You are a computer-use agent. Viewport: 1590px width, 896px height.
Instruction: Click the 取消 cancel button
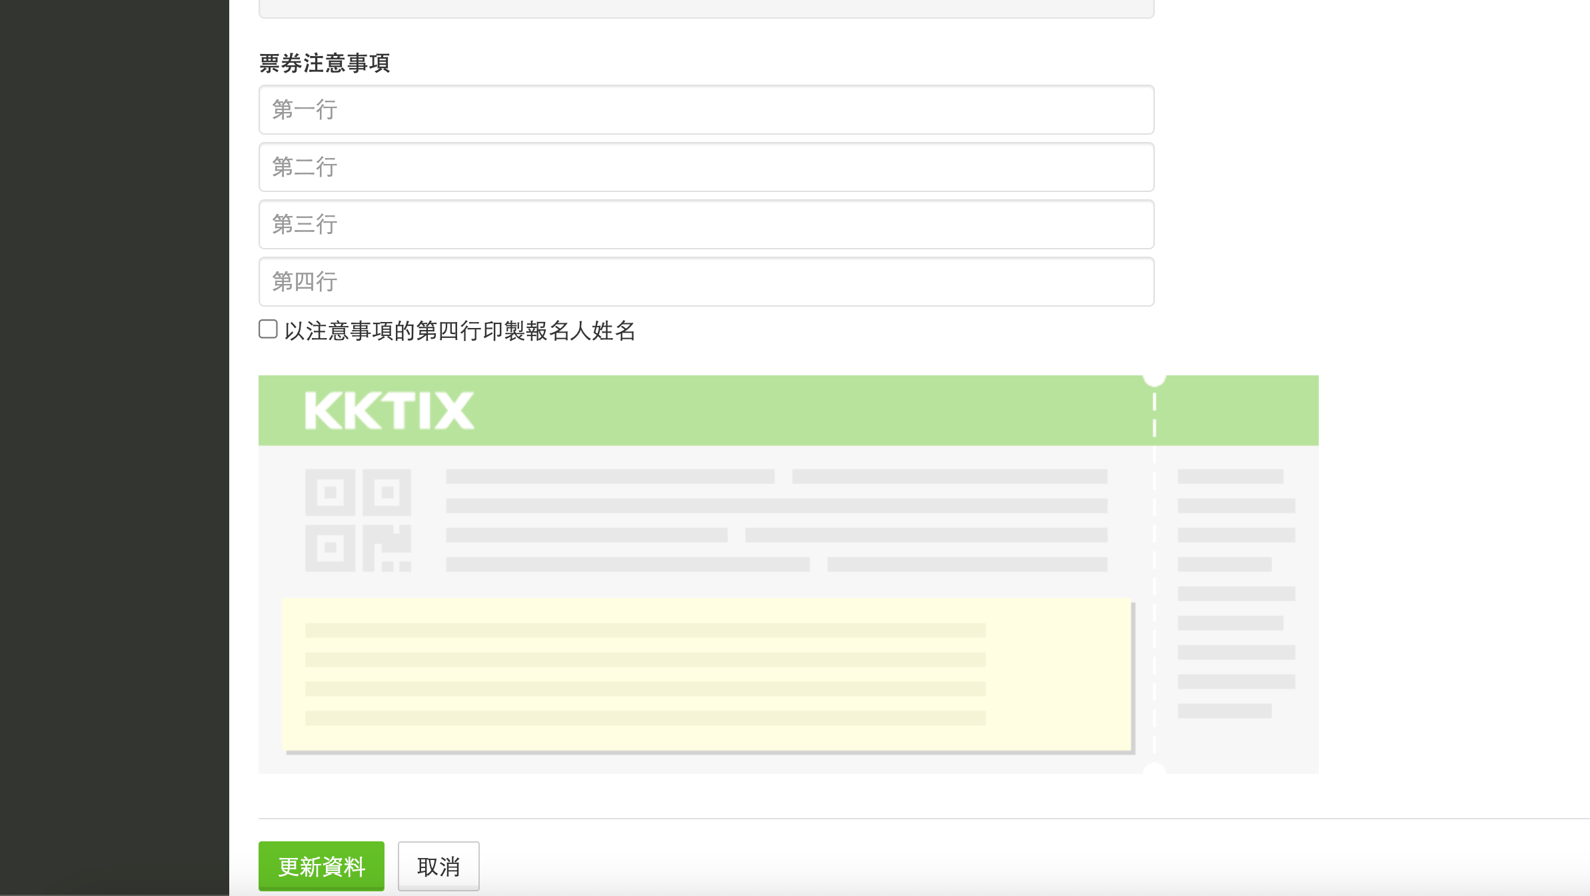[x=438, y=866]
